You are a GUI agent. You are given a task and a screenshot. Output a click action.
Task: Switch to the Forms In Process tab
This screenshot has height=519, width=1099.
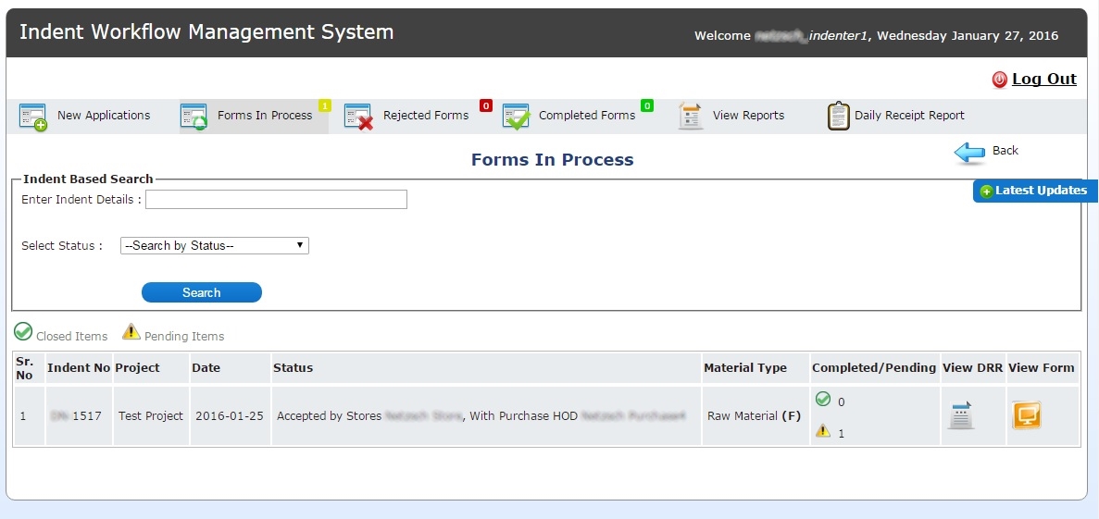tap(265, 116)
